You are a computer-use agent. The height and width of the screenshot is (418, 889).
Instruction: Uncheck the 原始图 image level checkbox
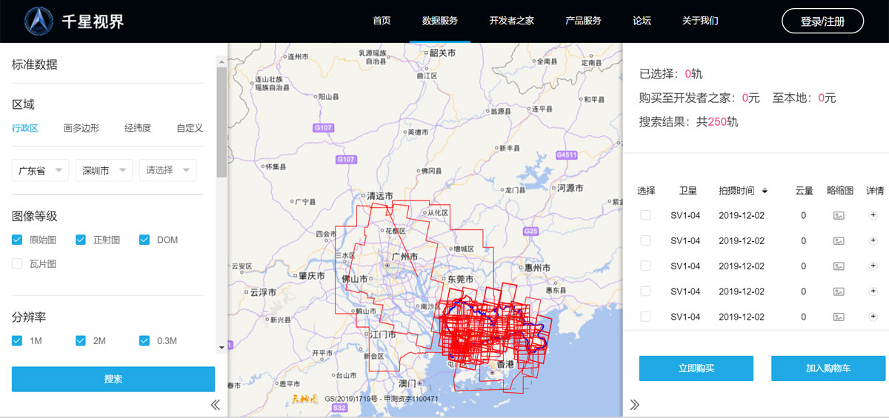[17, 240]
